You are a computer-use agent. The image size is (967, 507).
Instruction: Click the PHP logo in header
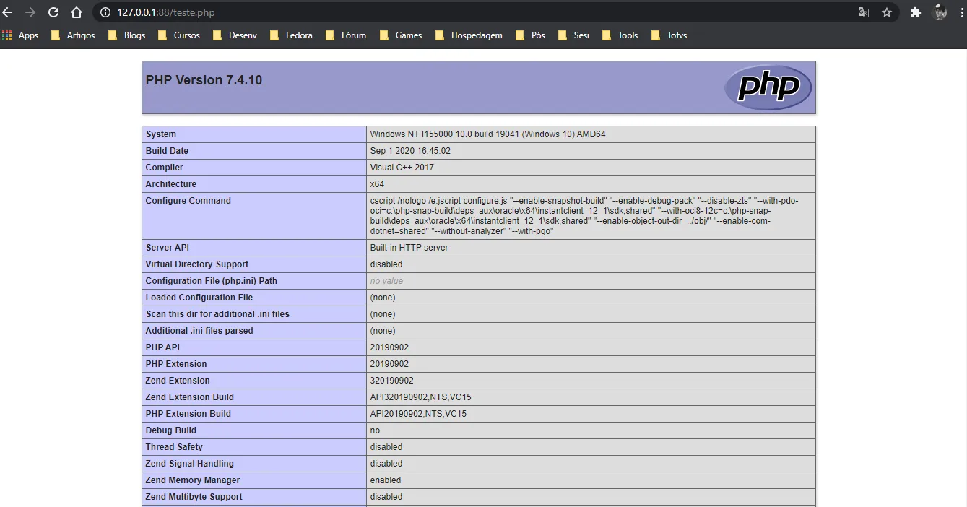tap(768, 87)
